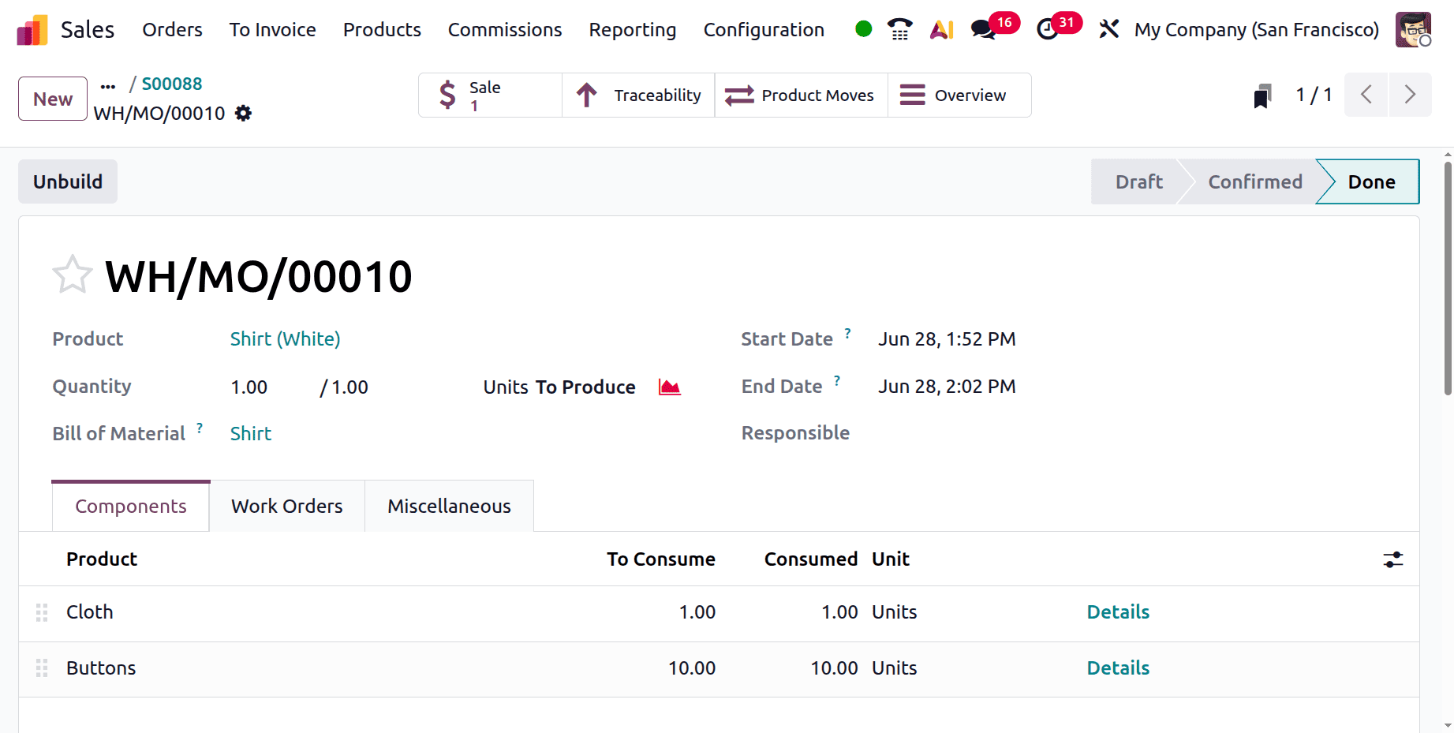The width and height of the screenshot is (1454, 733).
Task: Open the Reporting menu
Action: click(633, 30)
